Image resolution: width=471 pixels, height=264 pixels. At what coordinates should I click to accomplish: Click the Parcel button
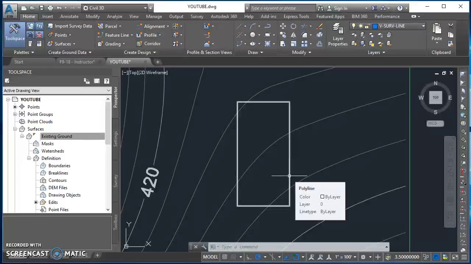[x=110, y=26]
